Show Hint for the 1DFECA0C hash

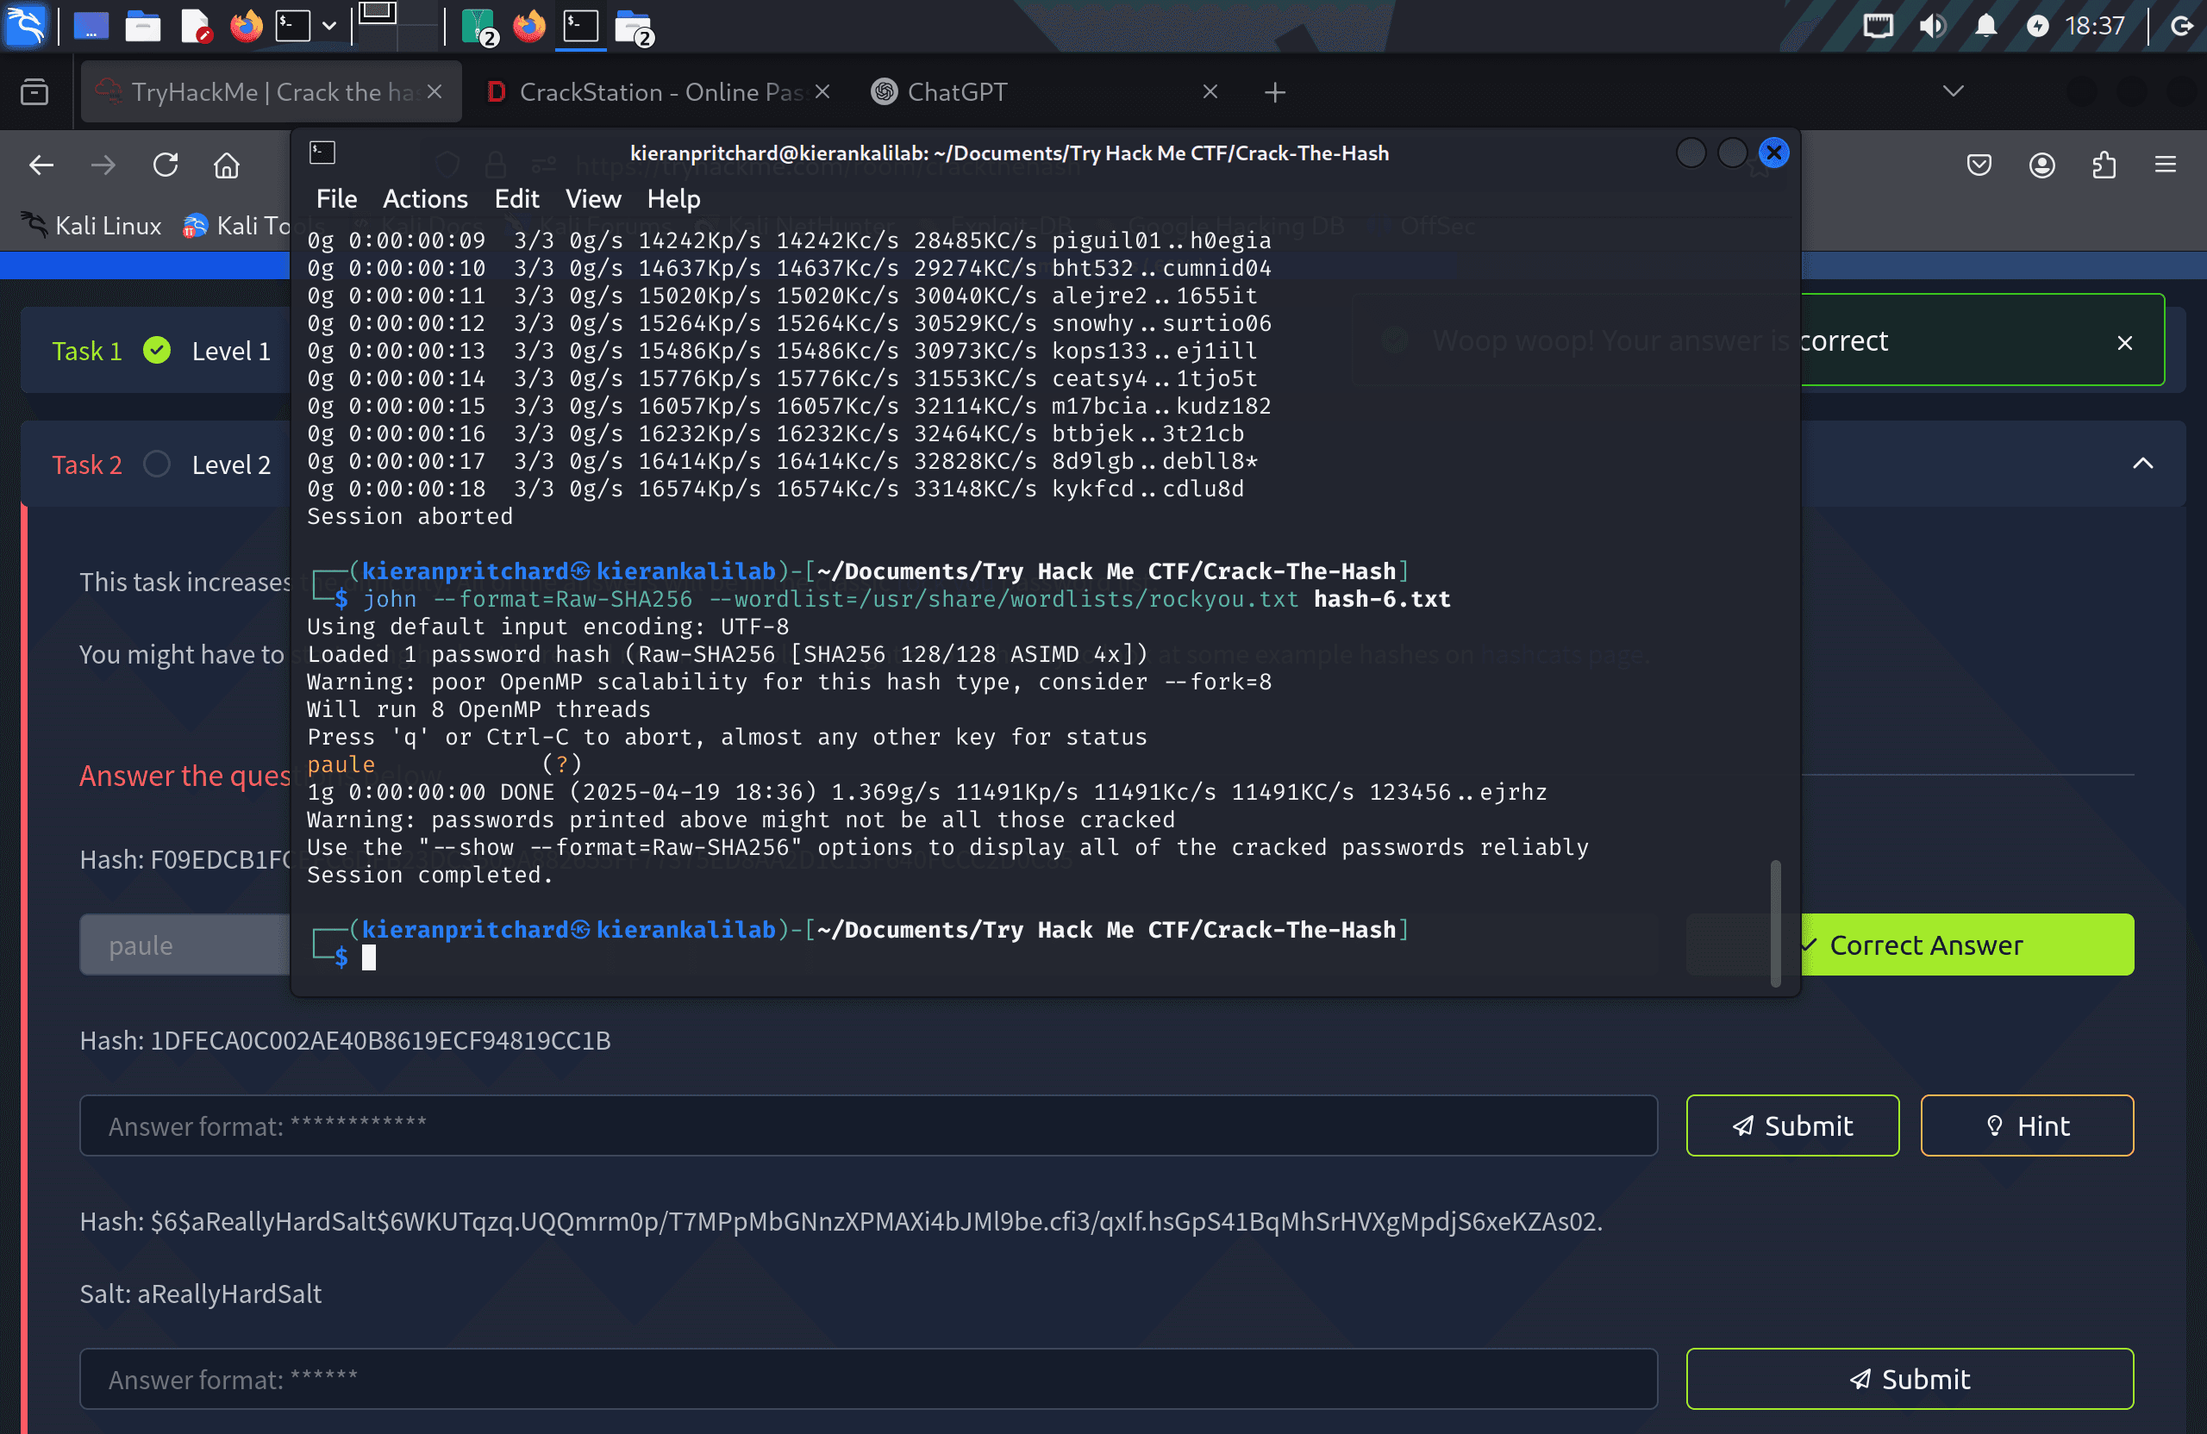(x=2026, y=1125)
